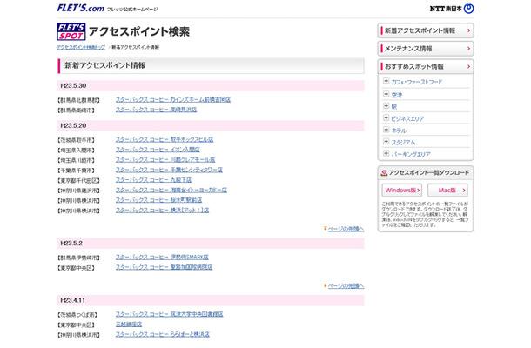Click the 【茨城県つくば市】 location label
531x348 pixels.
(77, 315)
